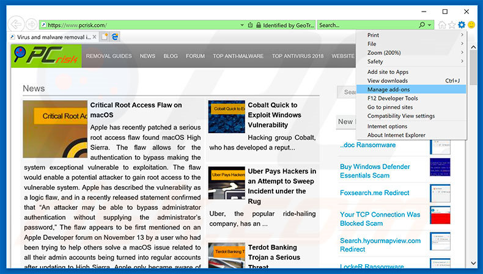Select About Internet Explorer
483x274 pixels.
411,135
